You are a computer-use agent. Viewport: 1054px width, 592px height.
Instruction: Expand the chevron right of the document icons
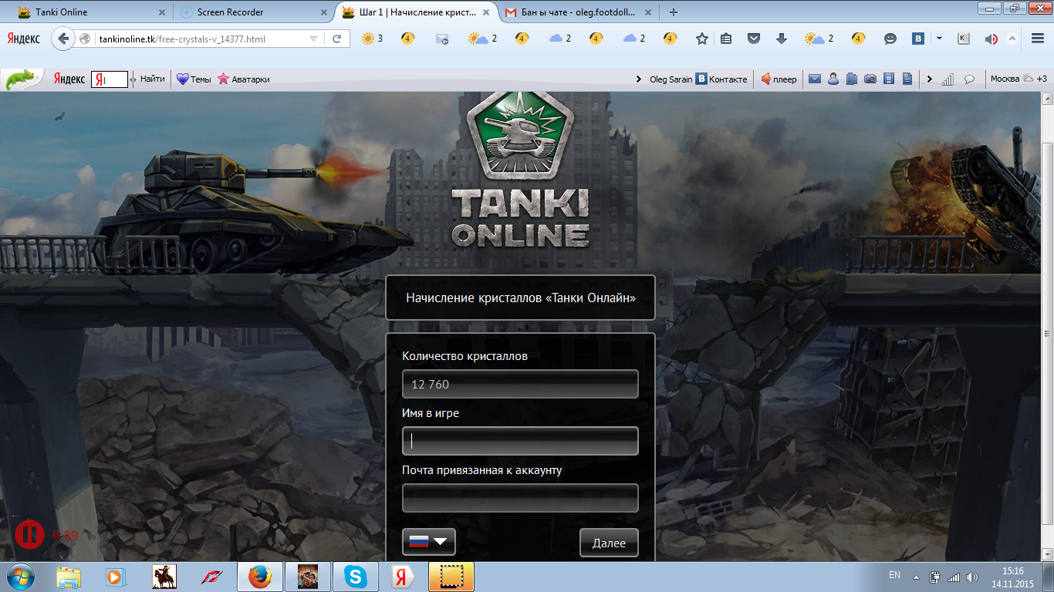(929, 79)
